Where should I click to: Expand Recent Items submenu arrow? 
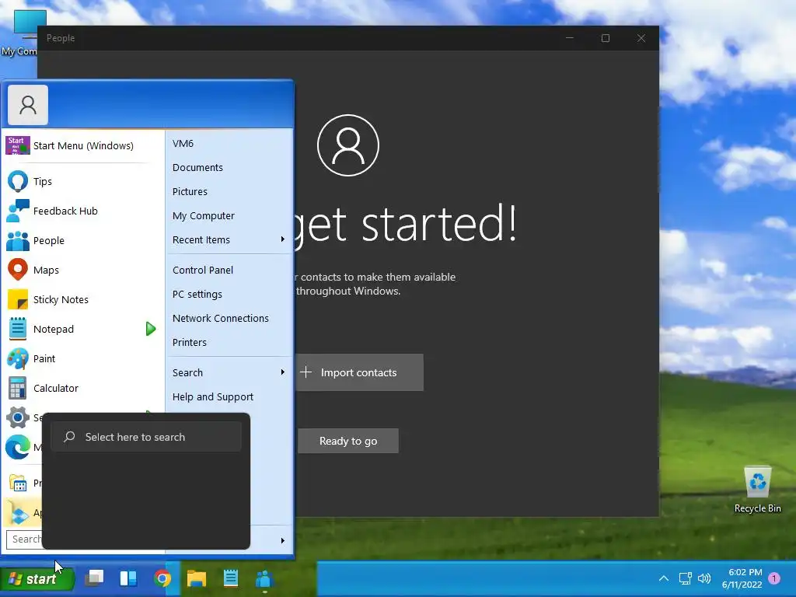283,239
